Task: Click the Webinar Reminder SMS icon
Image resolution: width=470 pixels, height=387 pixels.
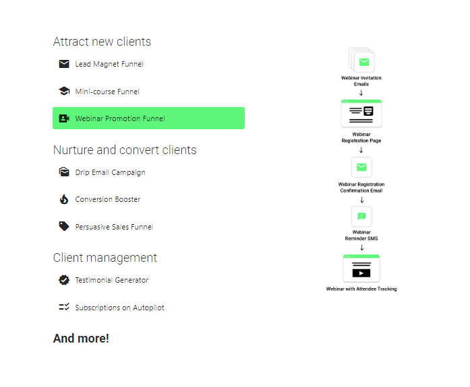Action: tap(361, 216)
